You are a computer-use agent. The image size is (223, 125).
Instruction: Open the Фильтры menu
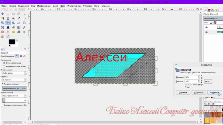pos(87,6)
